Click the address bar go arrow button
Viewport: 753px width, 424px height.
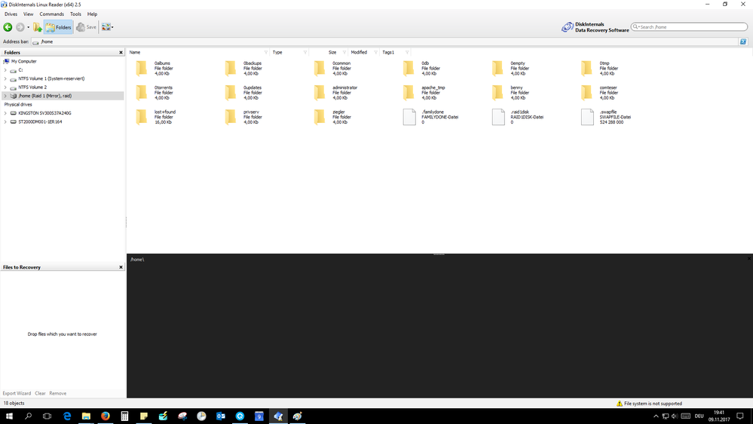pos(743,41)
